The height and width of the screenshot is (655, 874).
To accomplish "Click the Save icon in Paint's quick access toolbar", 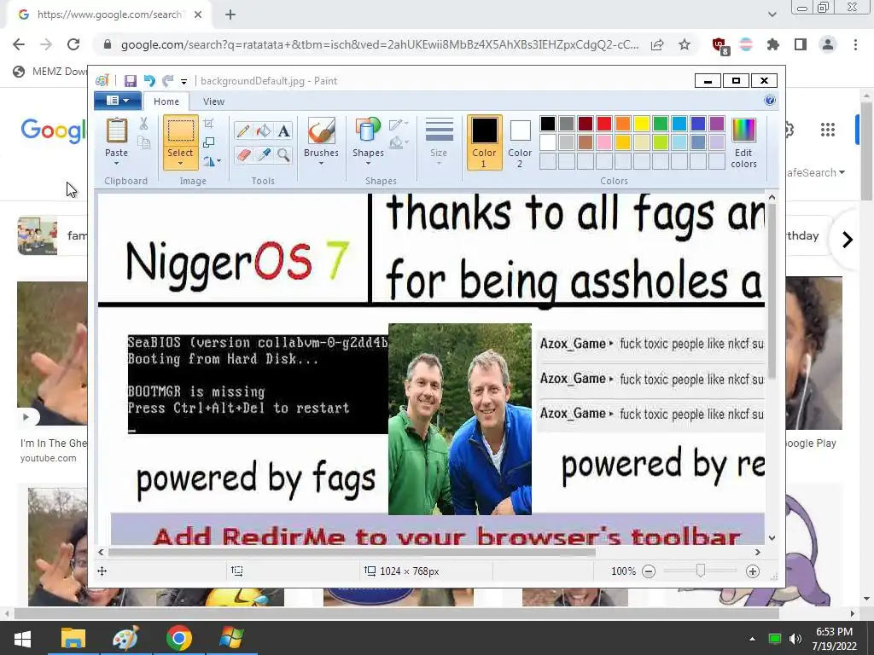I will (x=131, y=81).
